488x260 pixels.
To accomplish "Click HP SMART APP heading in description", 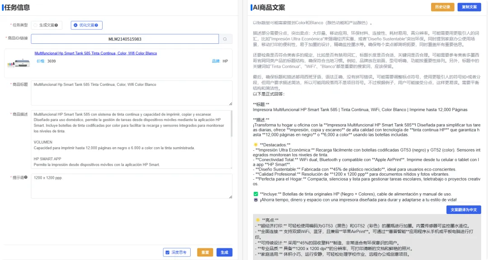I will [47, 159].
